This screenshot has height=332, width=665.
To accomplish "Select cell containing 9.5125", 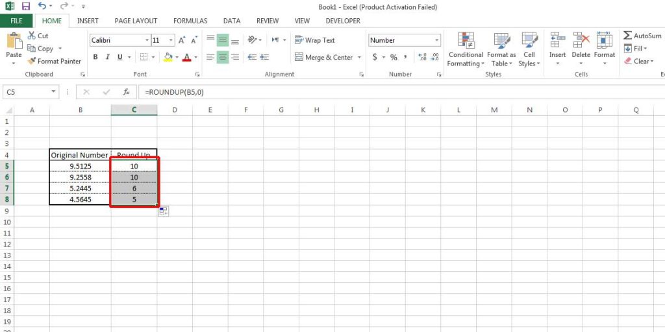I will (81, 166).
